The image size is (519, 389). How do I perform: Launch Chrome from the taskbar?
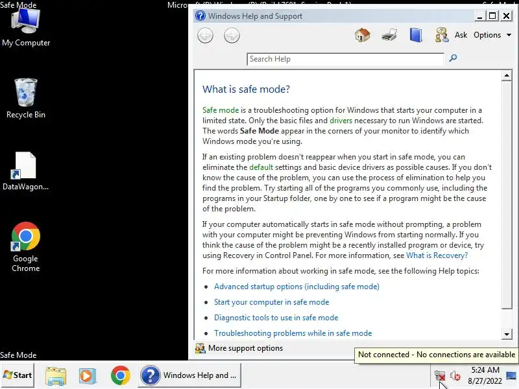point(120,376)
